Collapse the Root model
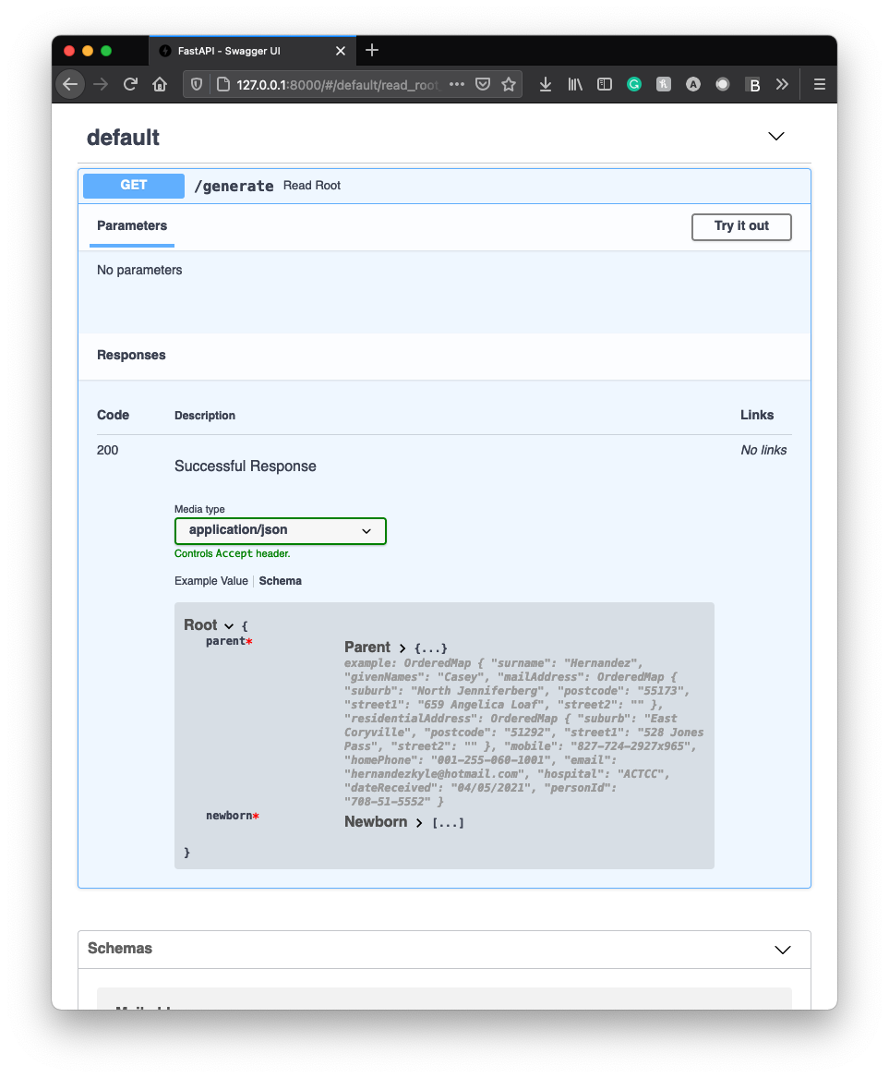 pyautogui.click(x=229, y=625)
